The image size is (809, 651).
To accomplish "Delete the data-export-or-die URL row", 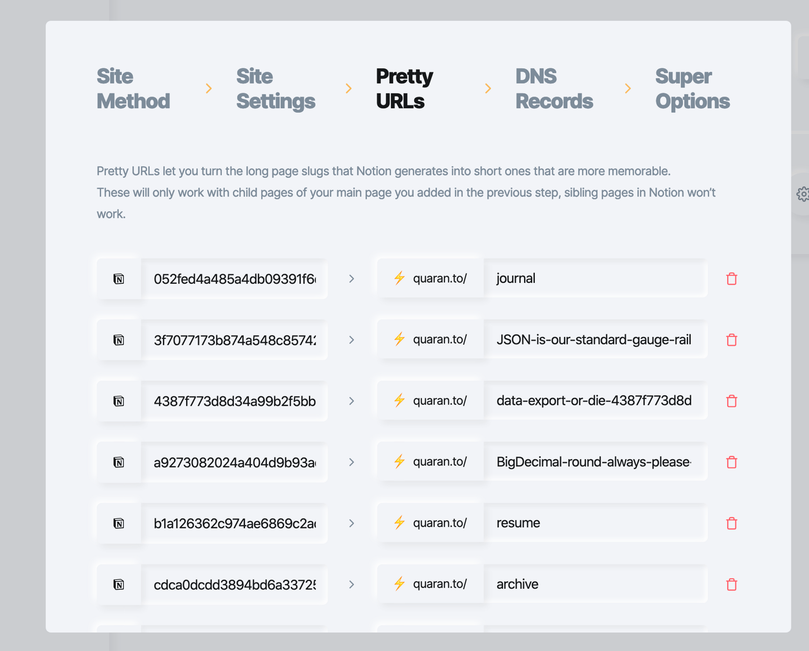I will point(731,401).
